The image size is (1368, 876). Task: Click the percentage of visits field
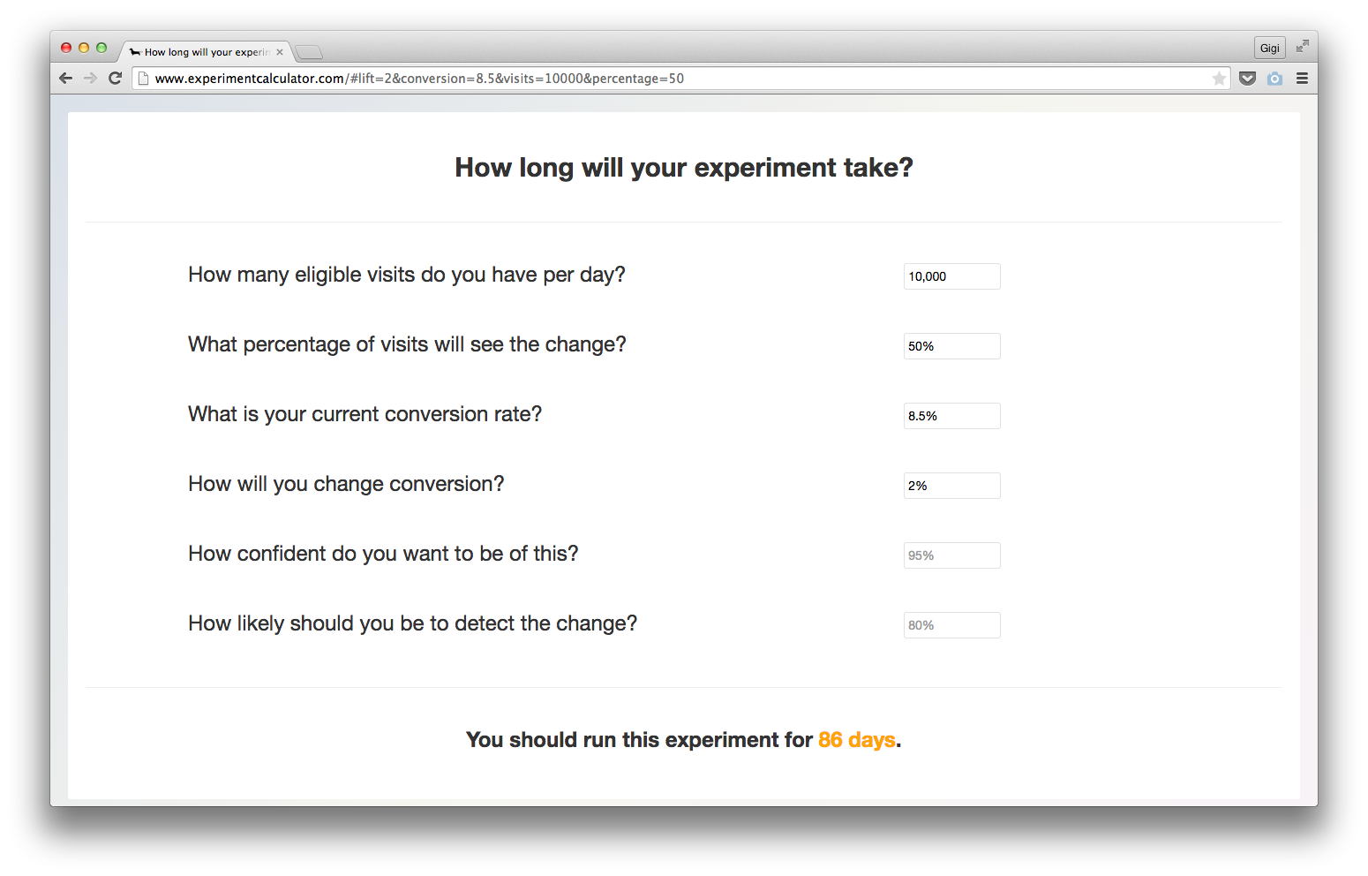[951, 346]
